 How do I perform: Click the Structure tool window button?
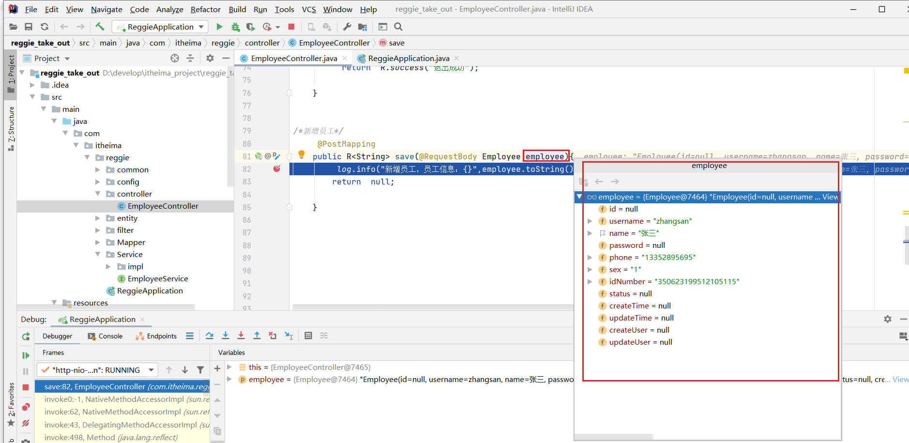point(11,129)
